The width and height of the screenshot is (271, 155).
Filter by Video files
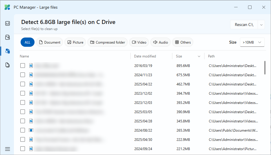point(139,42)
